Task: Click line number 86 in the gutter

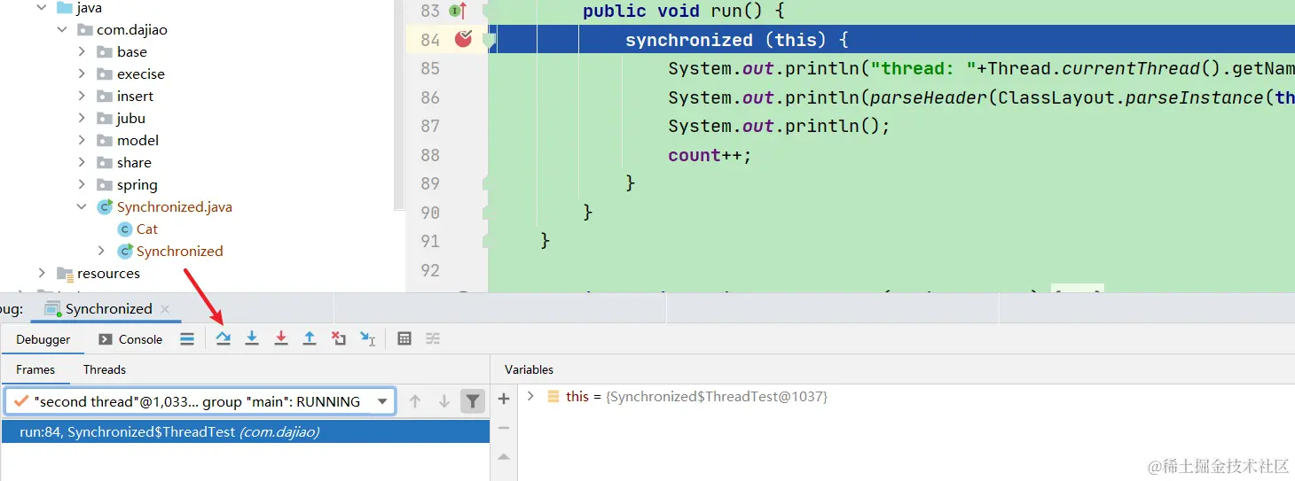Action: 430,97
